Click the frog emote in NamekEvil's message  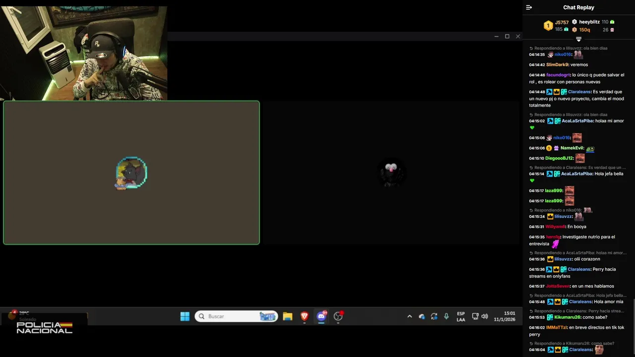pyautogui.click(x=590, y=149)
